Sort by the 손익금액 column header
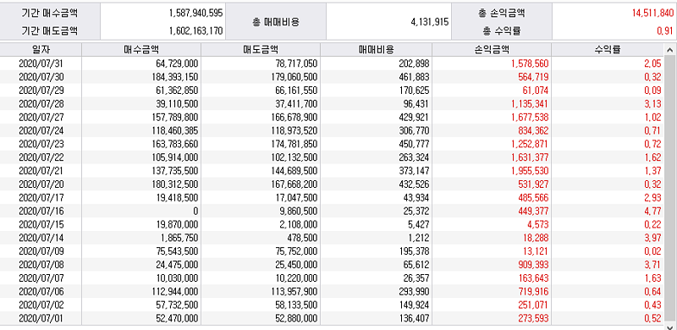This screenshot has width=677, height=330. (x=492, y=49)
